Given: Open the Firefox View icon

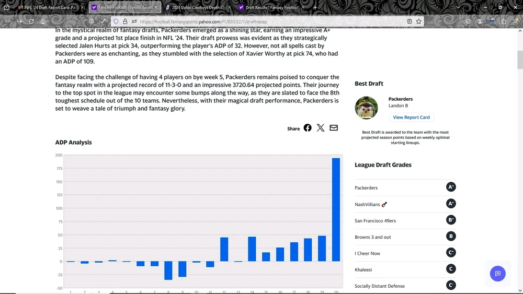Looking at the screenshot, I should (6, 7).
